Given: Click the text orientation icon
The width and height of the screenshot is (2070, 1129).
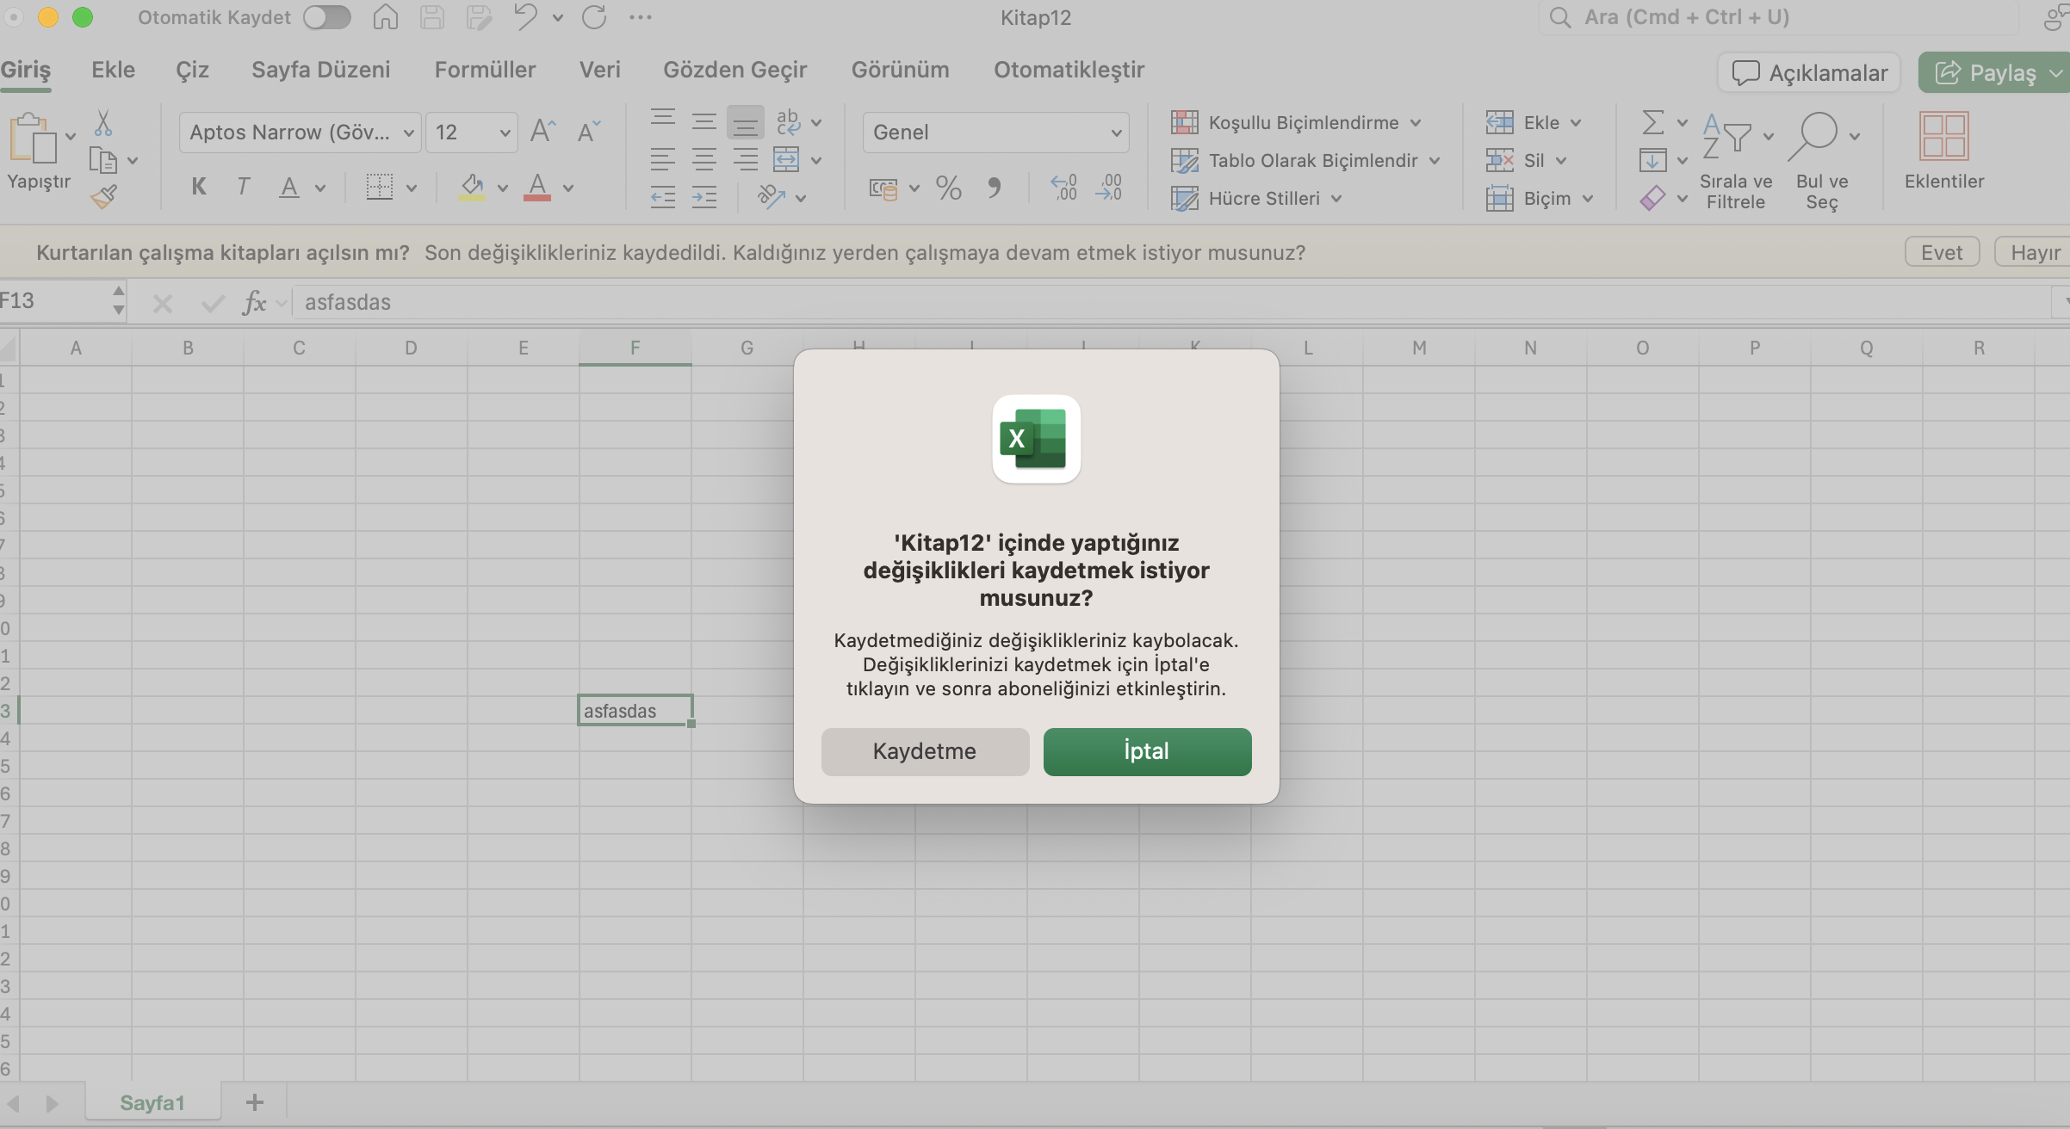Looking at the screenshot, I should (772, 197).
